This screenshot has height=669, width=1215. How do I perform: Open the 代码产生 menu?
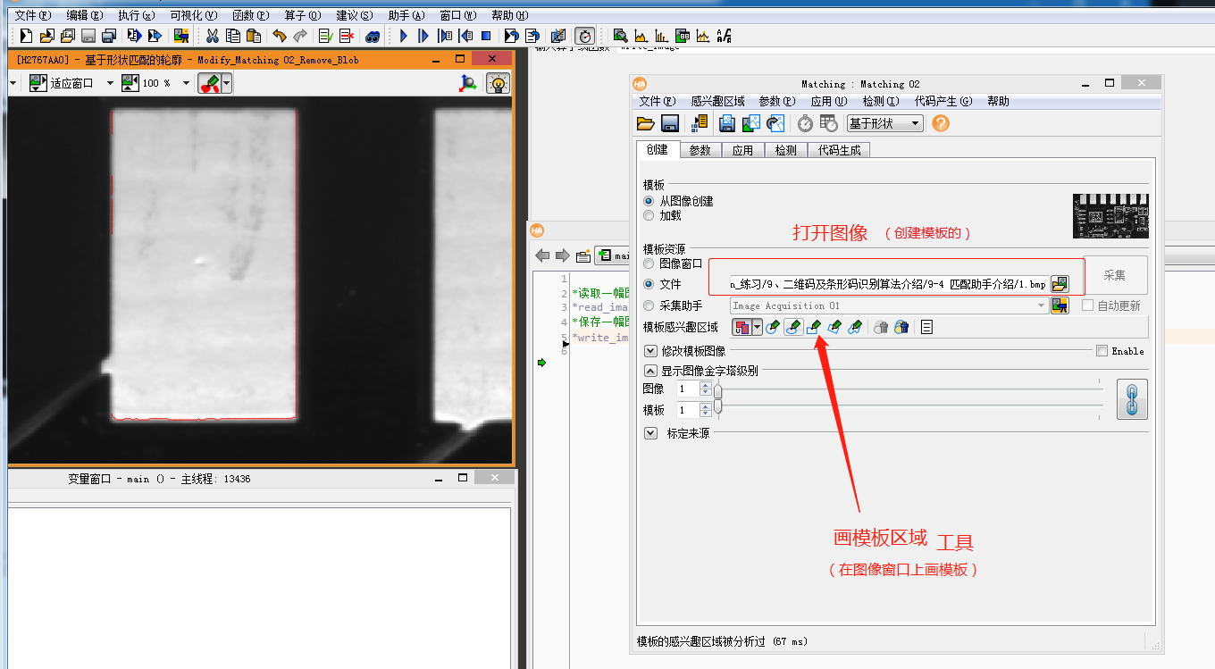(x=943, y=101)
